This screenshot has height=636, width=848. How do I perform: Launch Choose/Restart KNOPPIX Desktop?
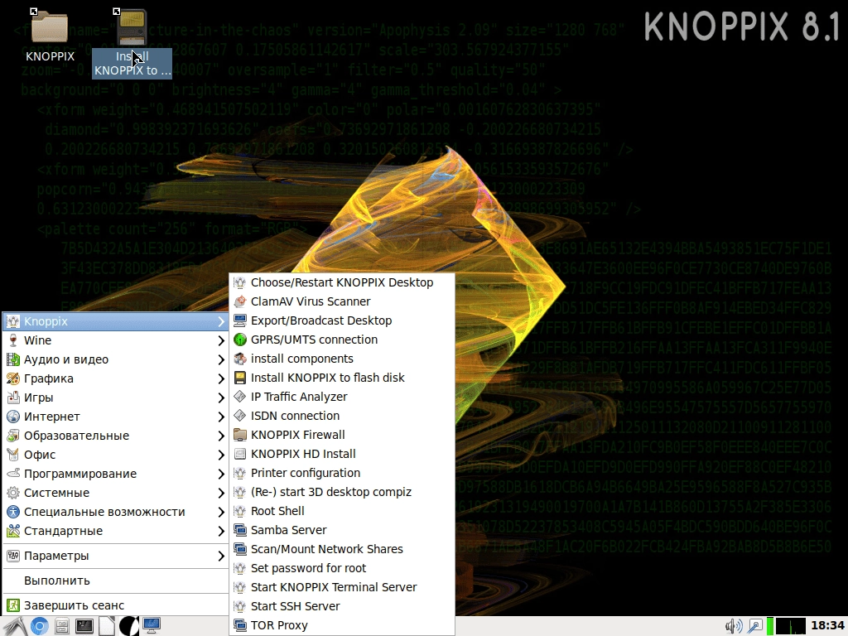pos(342,282)
